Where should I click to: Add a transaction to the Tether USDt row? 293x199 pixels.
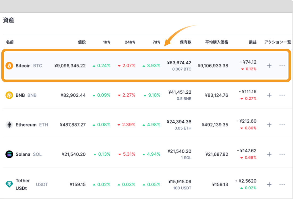[x=269, y=184]
